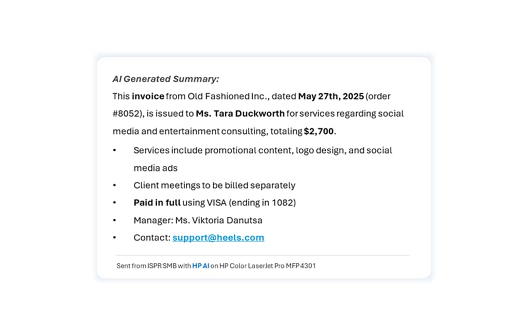
Task: Click "HP Color LaserJet Pro MFP 4301" text
Action: (267, 266)
